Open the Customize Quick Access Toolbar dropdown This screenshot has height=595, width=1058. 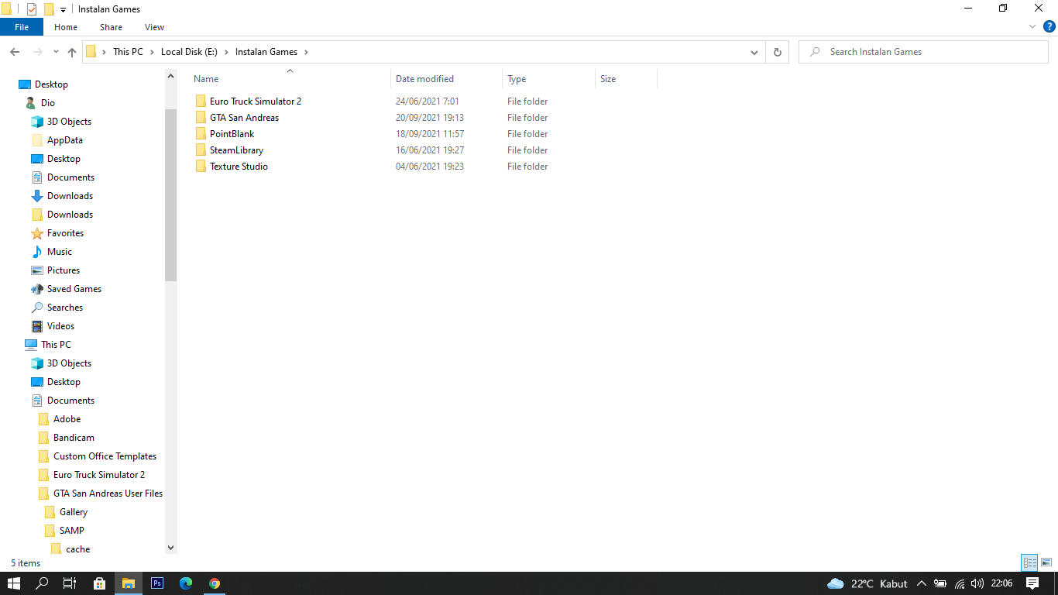(63, 10)
